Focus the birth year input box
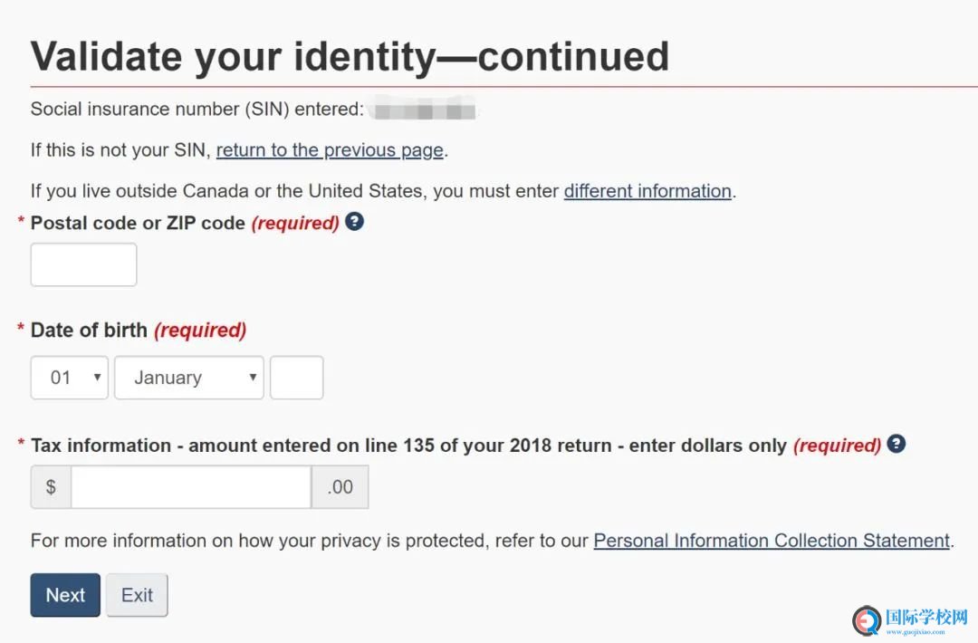Image resolution: width=978 pixels, height=643 pixels. 297,378
